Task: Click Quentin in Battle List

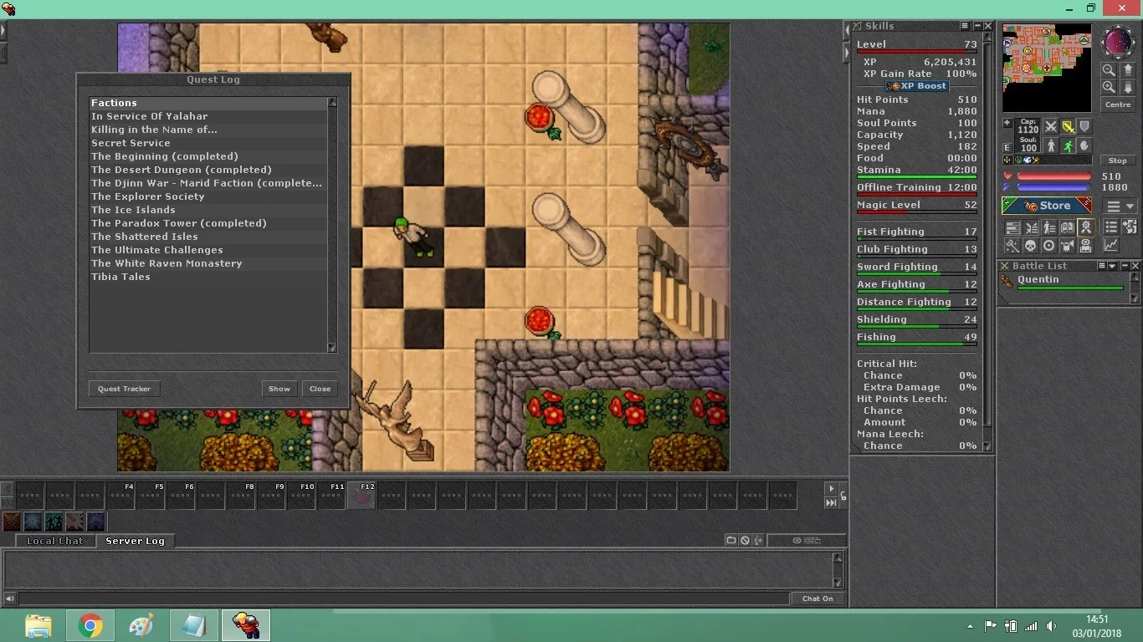Action: (1063, 283)
